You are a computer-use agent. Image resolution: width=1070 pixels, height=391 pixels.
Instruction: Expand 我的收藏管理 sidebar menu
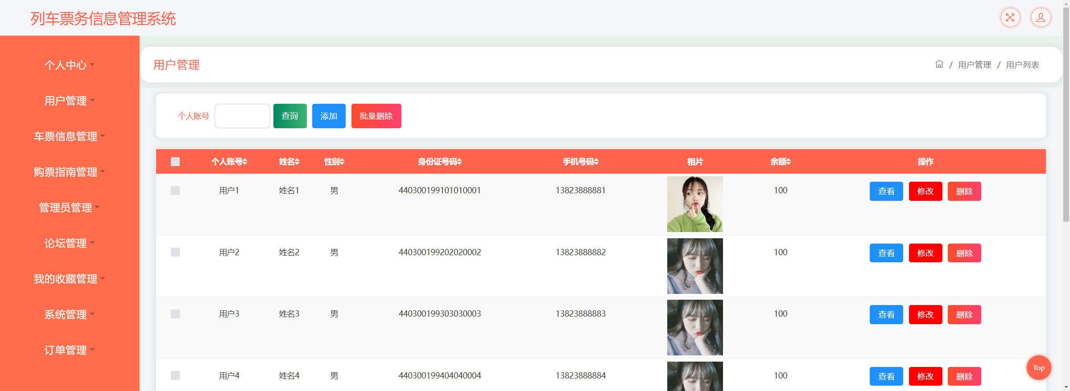[70, 279]
